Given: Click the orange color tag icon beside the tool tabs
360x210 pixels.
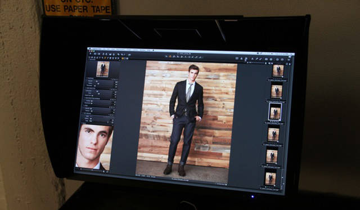Looking at the screenshot, I should (x=123, y=59).
